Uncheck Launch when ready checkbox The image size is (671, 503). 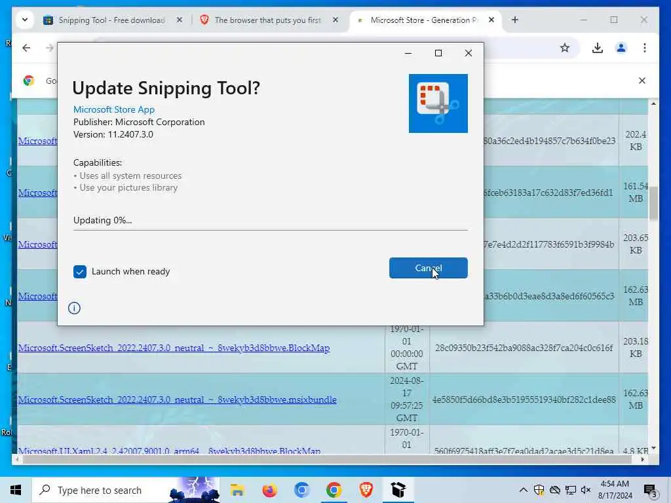click(79, 272)
